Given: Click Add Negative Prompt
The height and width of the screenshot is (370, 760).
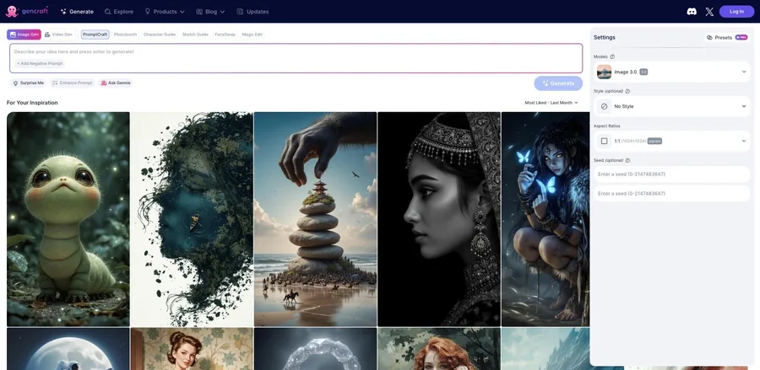Looking at the screenshot, I should (39, 63).
